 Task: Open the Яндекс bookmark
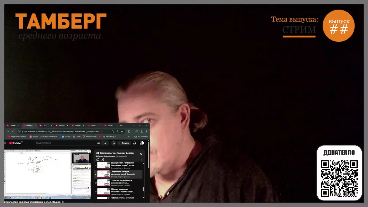coord(34,137)
